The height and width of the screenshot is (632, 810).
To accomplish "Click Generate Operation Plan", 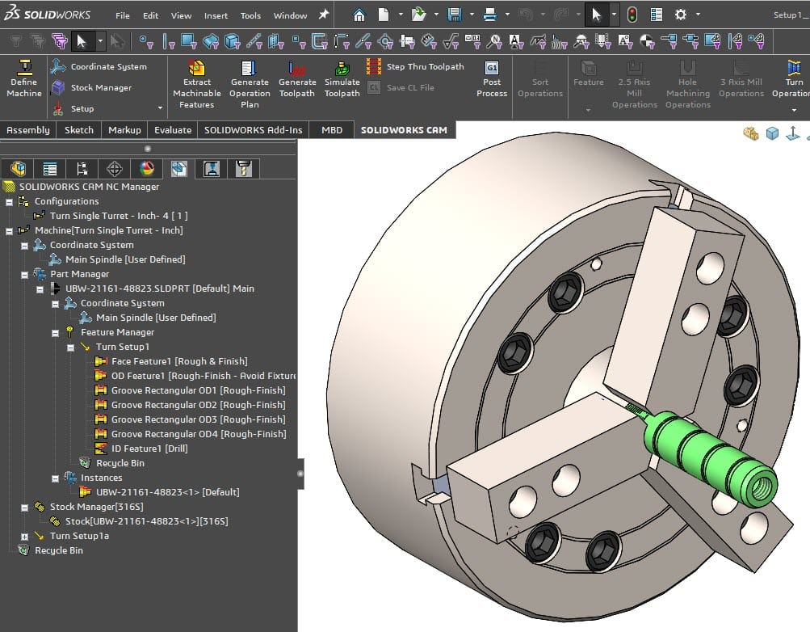I will point(249,81).
